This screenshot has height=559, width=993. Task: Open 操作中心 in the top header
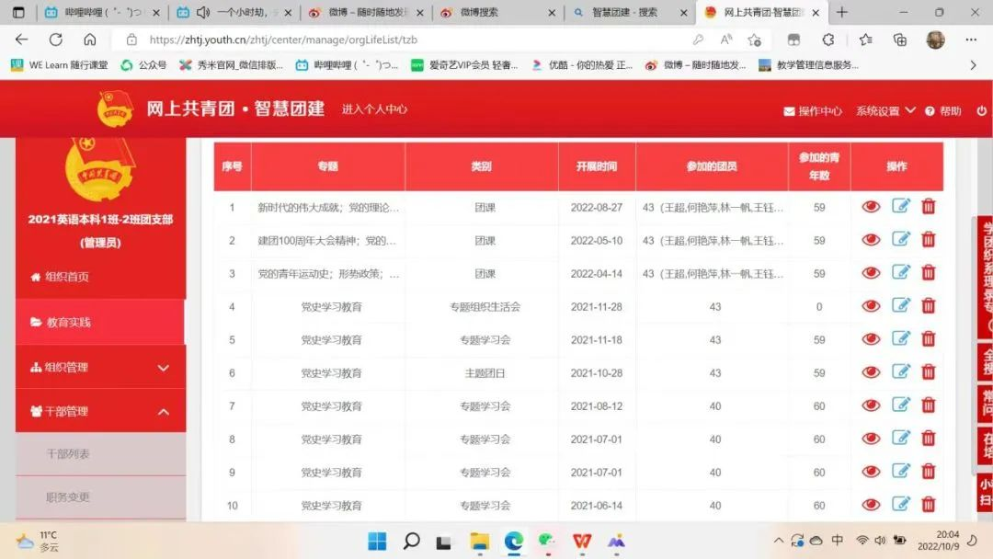coord(813,111)
